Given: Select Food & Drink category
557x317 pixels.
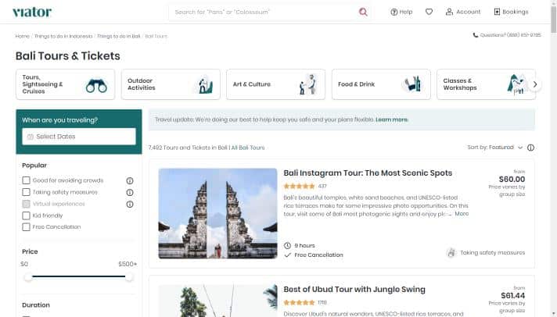Looking at the screenshot, I should pyautogui.click(x=381, y=84).
